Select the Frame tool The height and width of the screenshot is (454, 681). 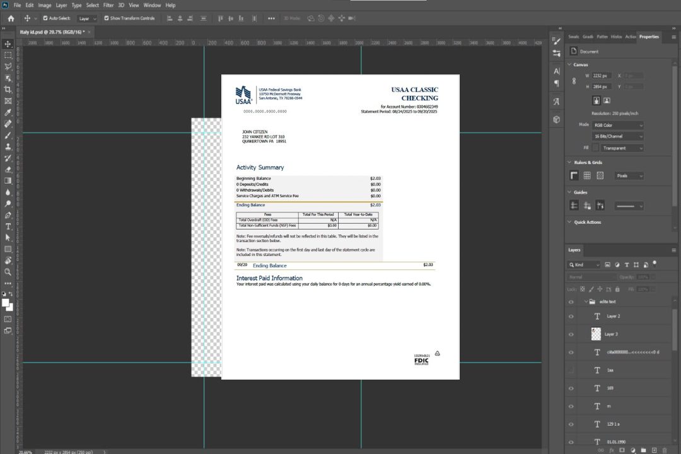click(8, 101)
